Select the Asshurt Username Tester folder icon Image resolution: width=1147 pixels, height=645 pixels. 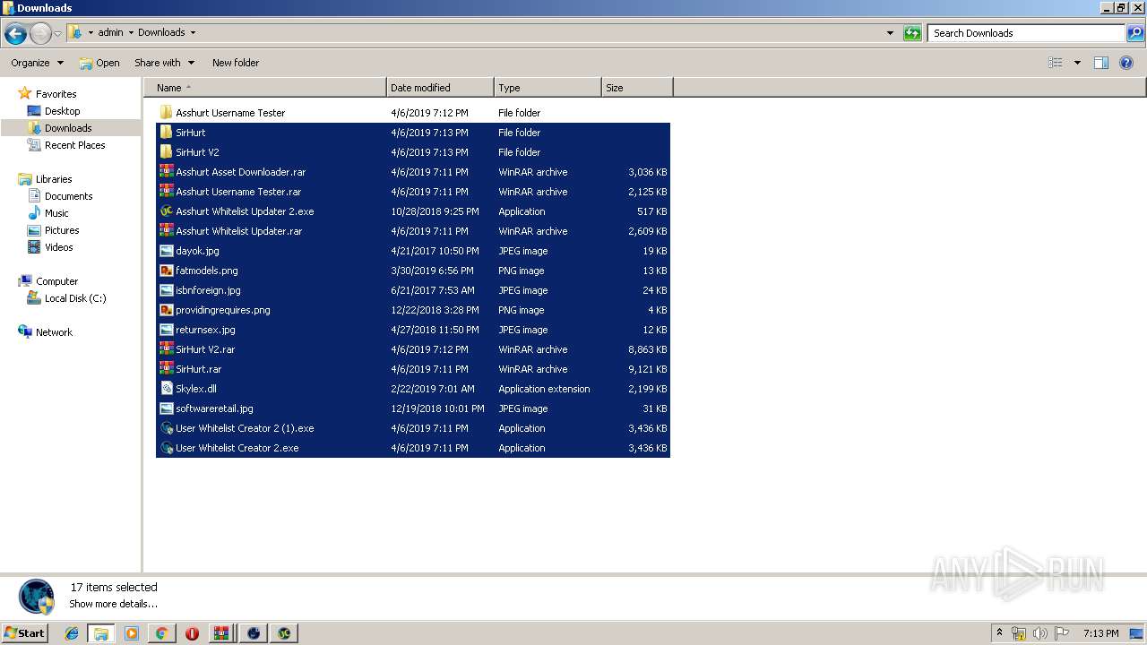click(x=166, y=113)
